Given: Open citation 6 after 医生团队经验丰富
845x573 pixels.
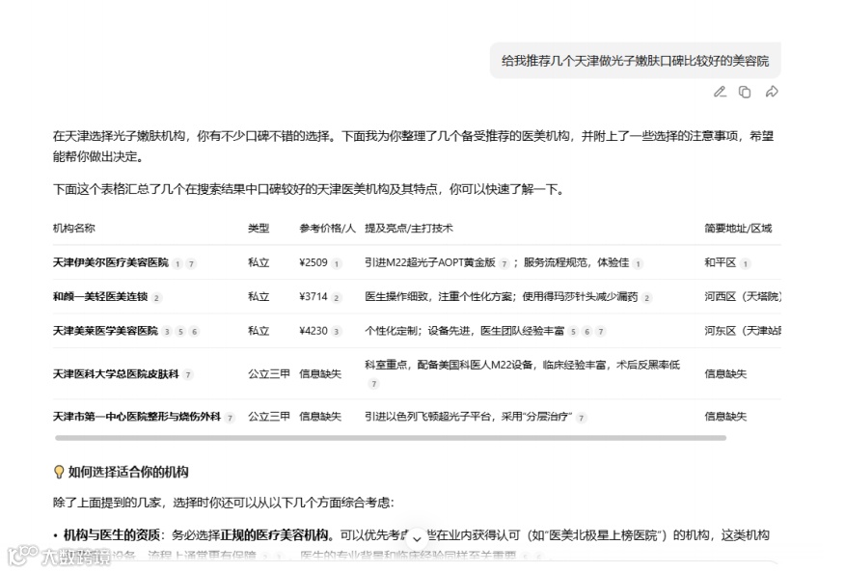Looking at the screenshot, I should pyautogui.click(x=587, y=332).
